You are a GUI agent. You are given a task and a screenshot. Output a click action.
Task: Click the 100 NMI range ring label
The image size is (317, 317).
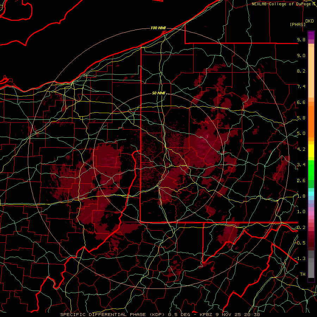click(158, 28)
